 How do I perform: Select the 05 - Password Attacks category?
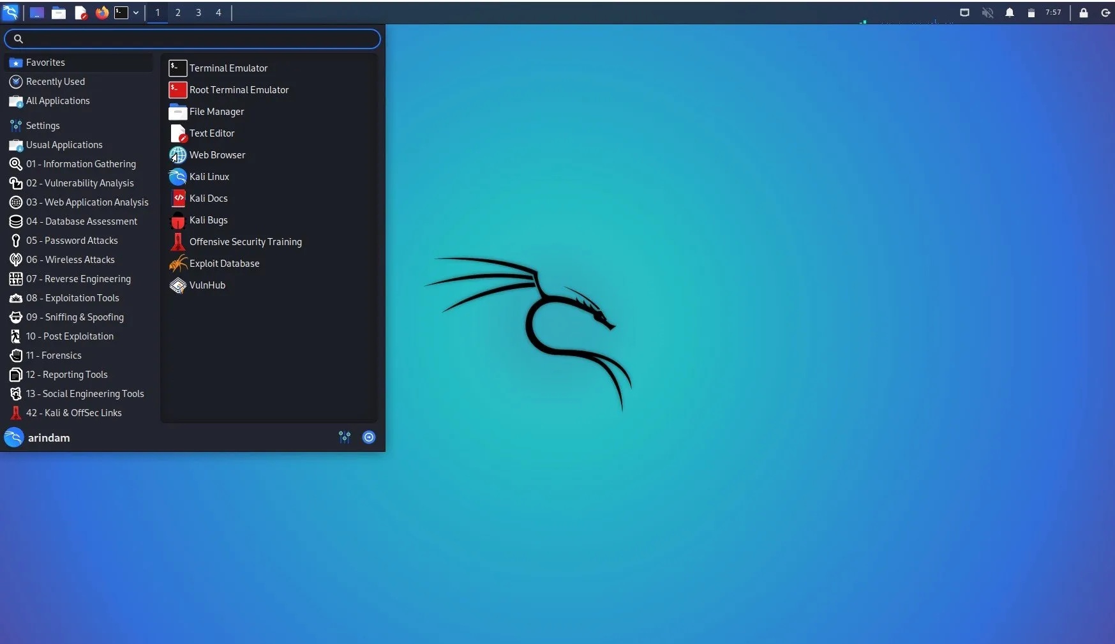[71, 241]
